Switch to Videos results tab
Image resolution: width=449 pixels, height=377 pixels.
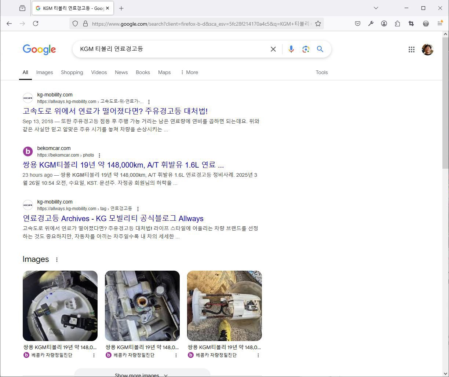pos(99,72)
